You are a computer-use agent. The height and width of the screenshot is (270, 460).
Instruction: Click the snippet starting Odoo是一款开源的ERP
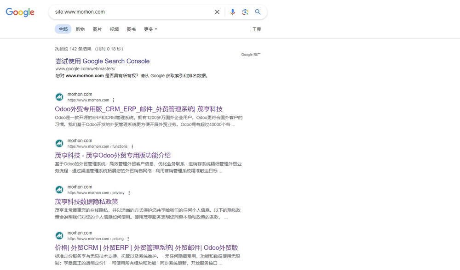149,121
